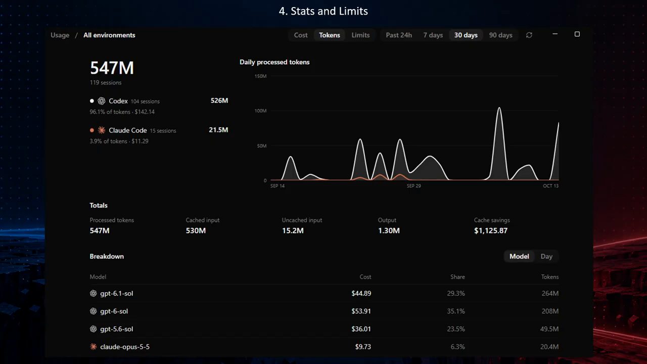Click the 119 sessions text

(x=106, y=82)
